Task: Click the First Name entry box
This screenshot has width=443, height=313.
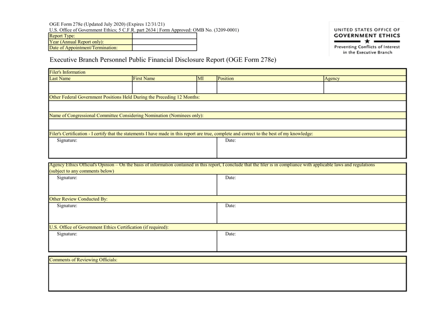Action: 163,87
